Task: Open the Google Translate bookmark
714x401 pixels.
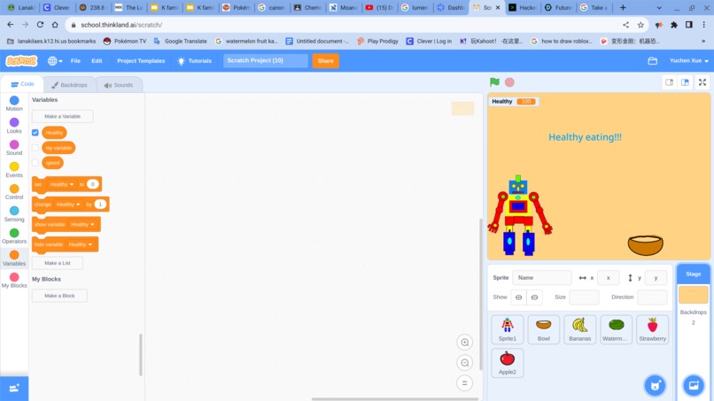Action: tap(181, 41)
